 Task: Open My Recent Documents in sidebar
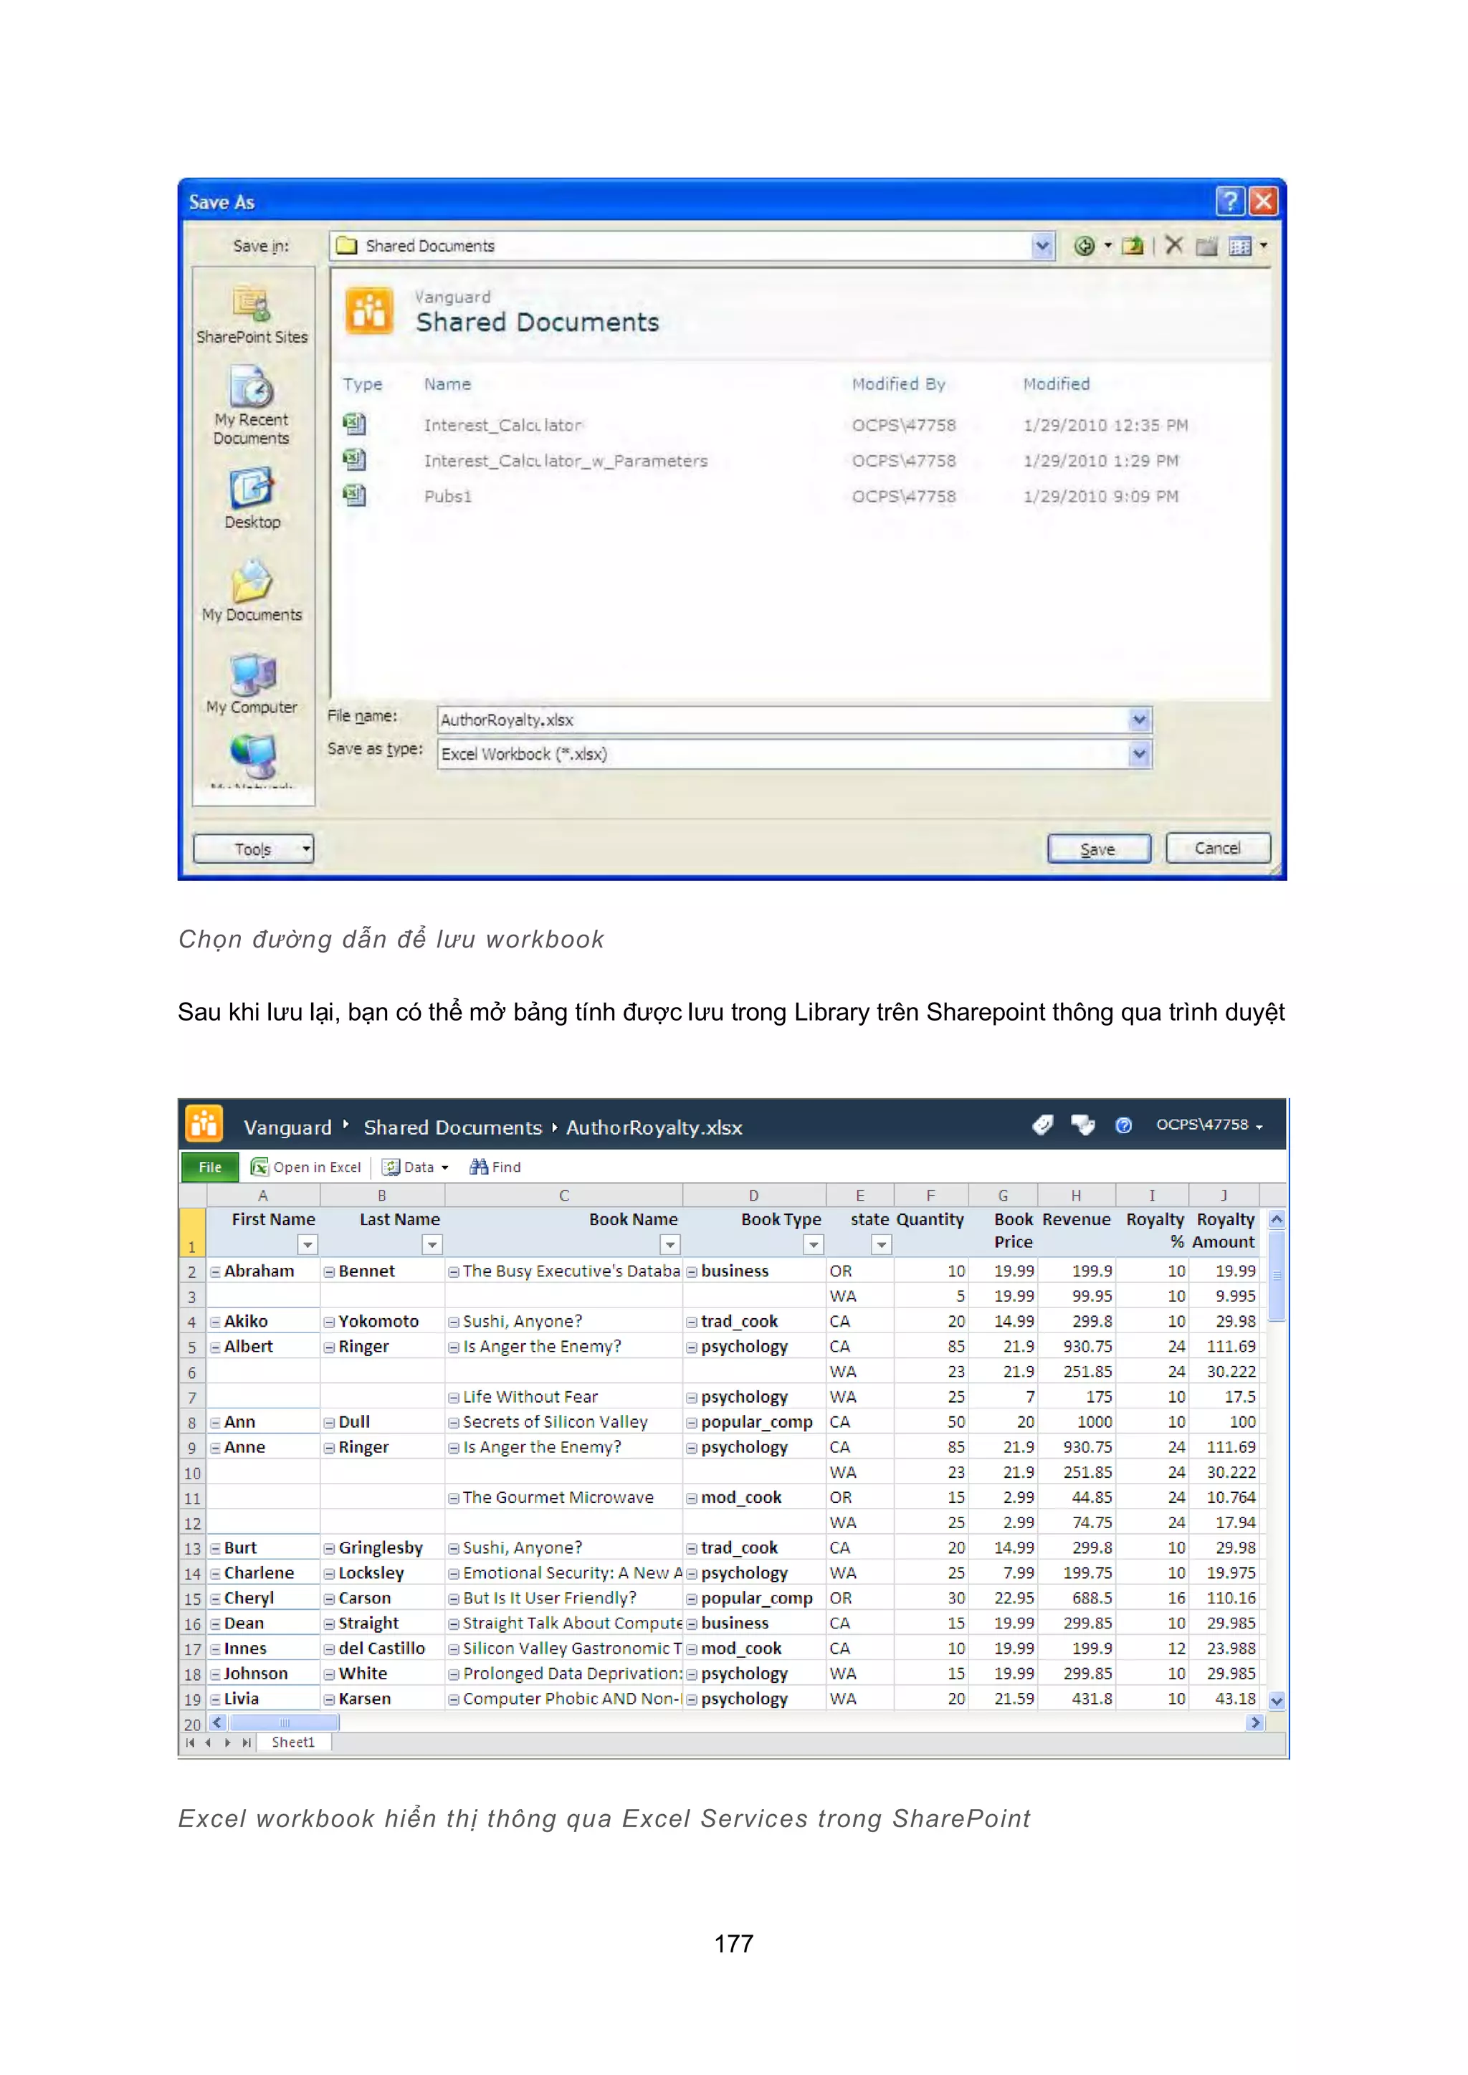[252, 388]
